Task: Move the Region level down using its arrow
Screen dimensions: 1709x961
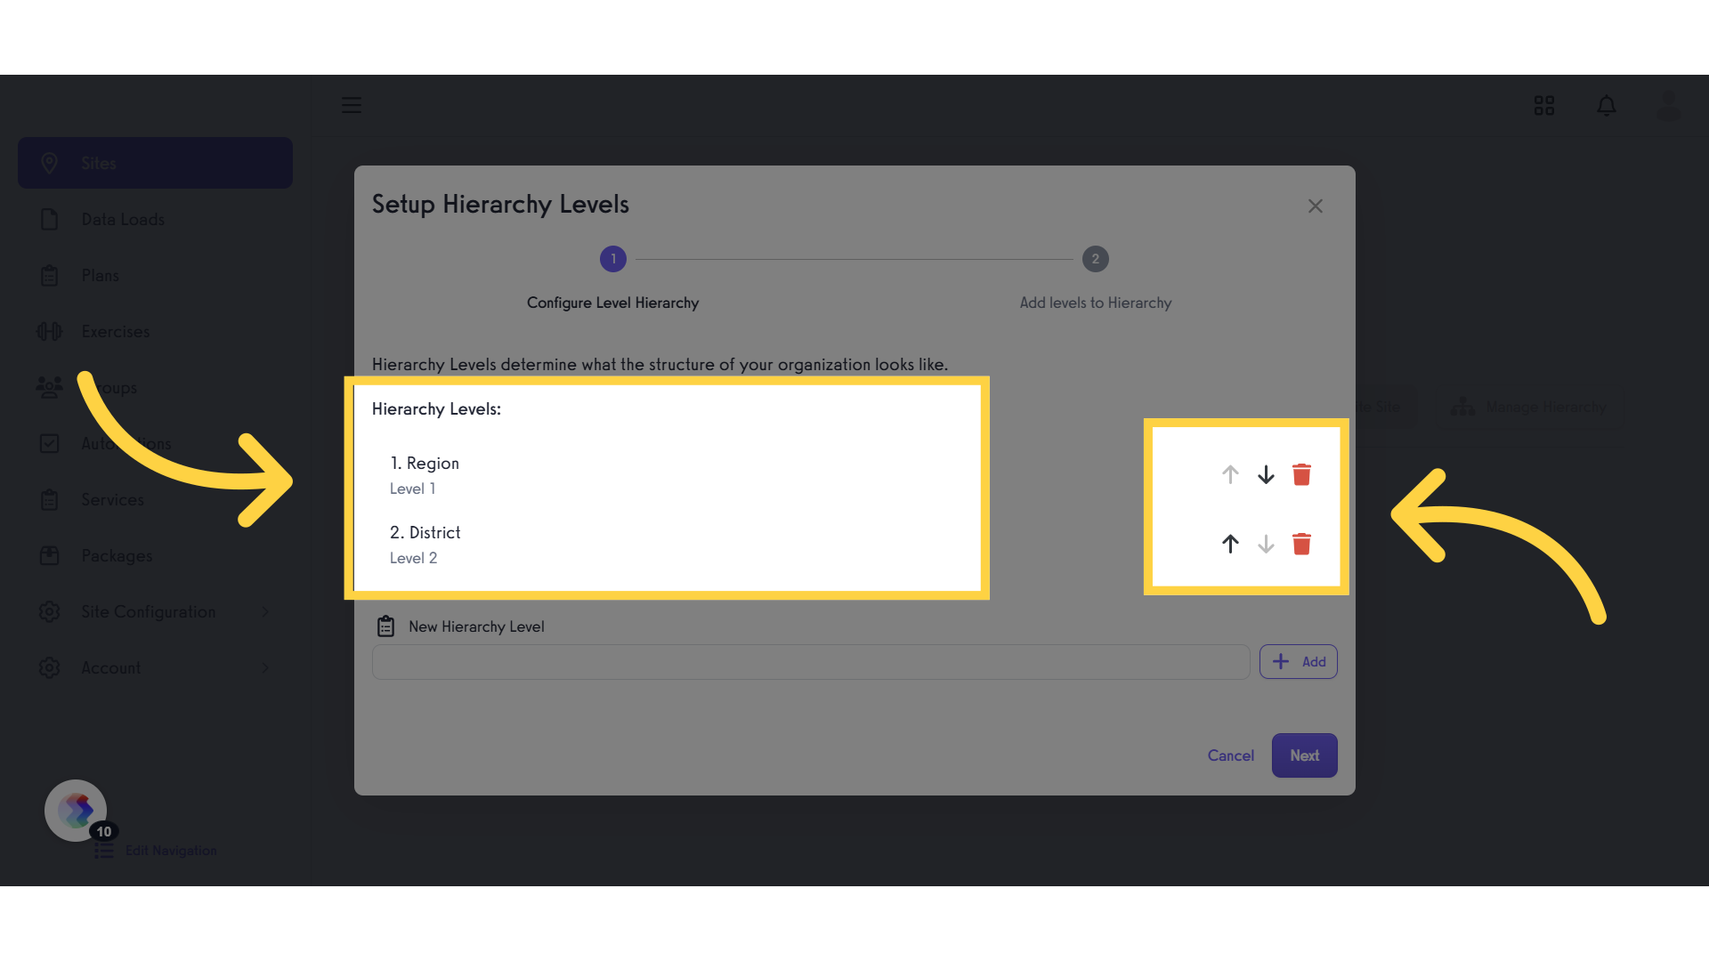Action: pyautogui.click(x=1266, y=474)
